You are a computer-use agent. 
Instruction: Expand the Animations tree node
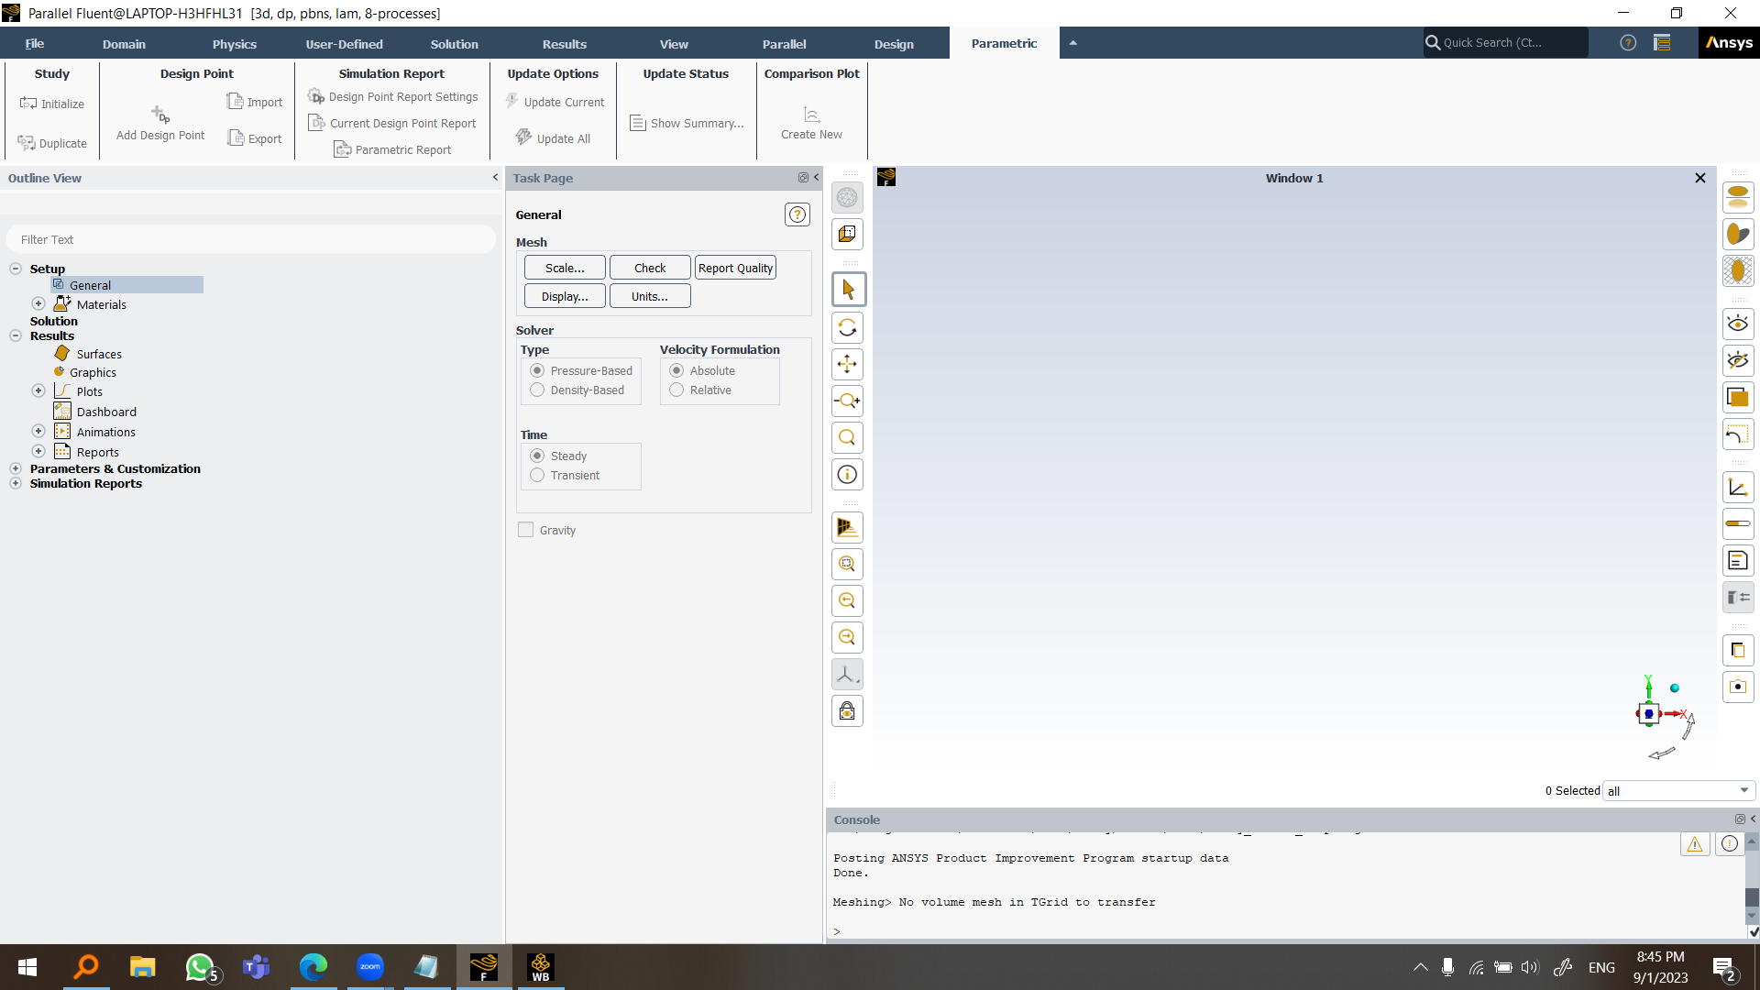[x=38, y=431]
